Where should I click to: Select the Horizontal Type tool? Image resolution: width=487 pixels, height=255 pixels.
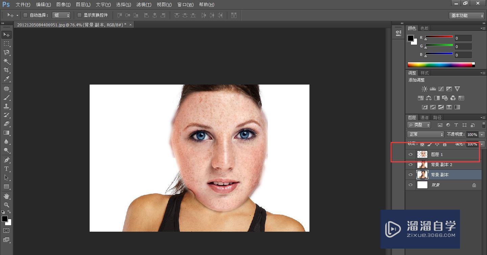(6, 168)
